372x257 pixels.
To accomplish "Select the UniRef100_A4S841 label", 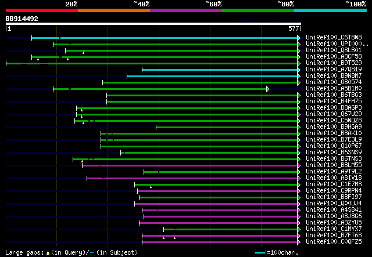I will click(334, 209).
